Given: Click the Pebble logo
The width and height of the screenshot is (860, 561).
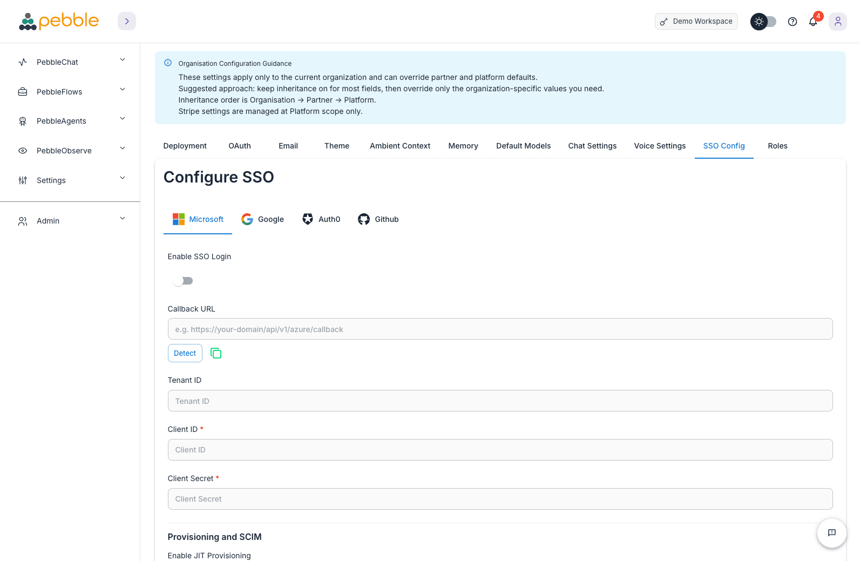Looking at the screenshot, I should click(x=59, y=21).
